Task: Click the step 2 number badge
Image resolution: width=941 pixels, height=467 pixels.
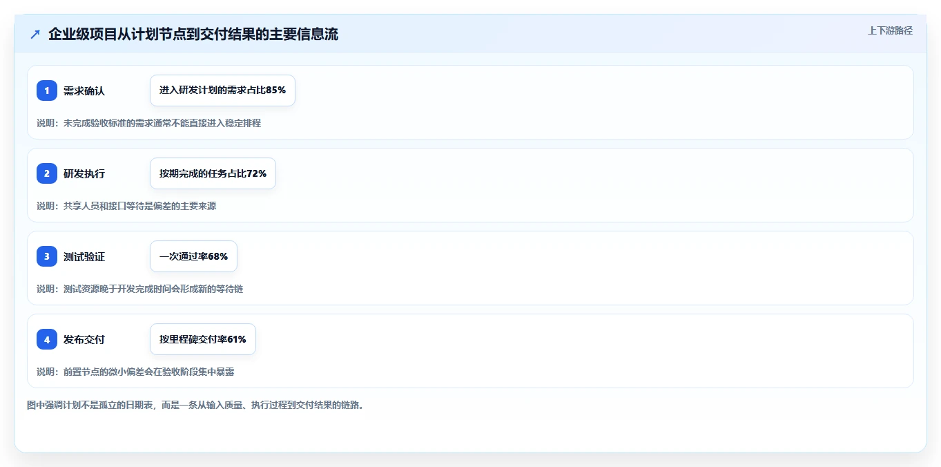Action: click(x=47, y=173)
